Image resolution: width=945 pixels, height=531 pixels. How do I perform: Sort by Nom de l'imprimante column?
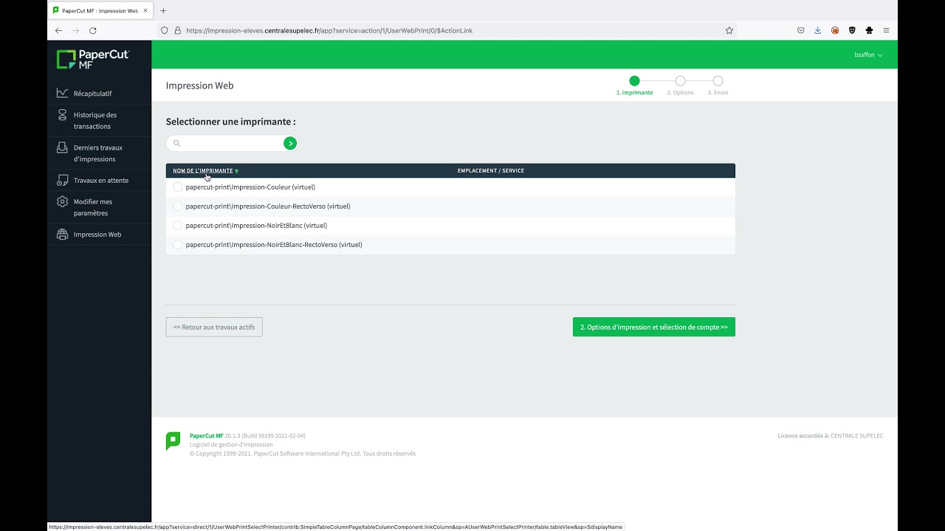point(203,170)
